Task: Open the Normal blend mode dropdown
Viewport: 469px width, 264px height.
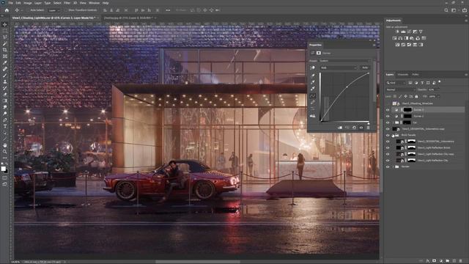Action: (401, 89)
